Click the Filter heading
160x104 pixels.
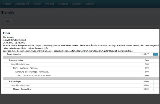pyautogui.click(x=7, y=33)
